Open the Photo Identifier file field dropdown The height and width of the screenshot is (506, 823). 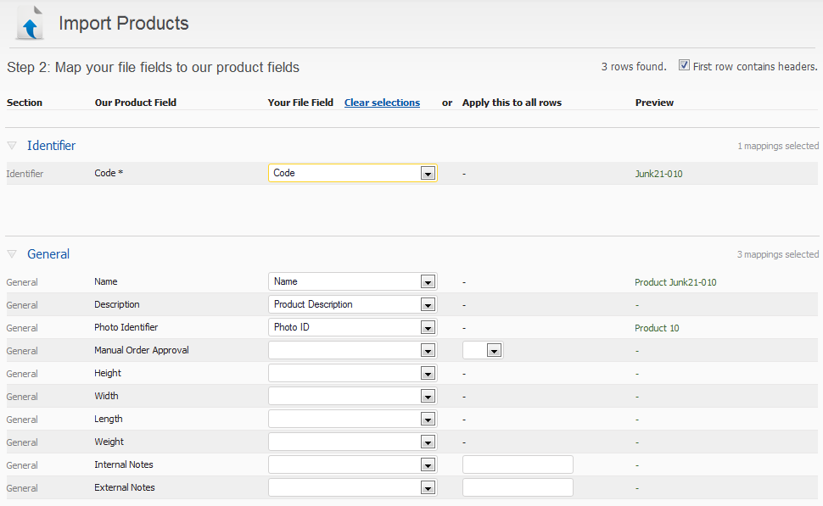353,327
